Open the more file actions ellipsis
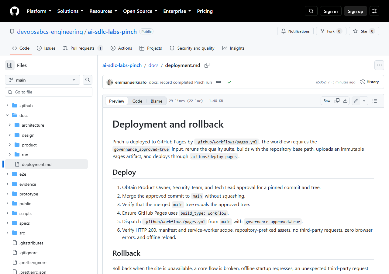 pyautogui.click(x=379, y=65)
